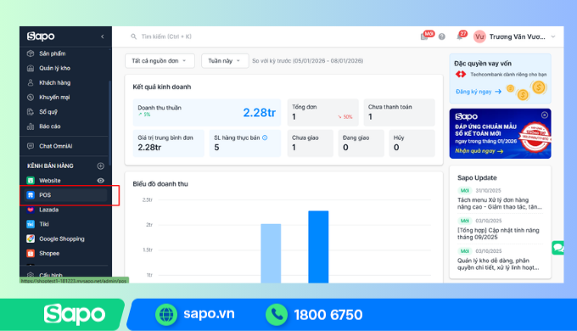Click the SL hàng thực bán info icon

coord(265,137)
